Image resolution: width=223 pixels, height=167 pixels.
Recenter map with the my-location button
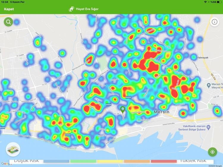click(x=213, y=152)
